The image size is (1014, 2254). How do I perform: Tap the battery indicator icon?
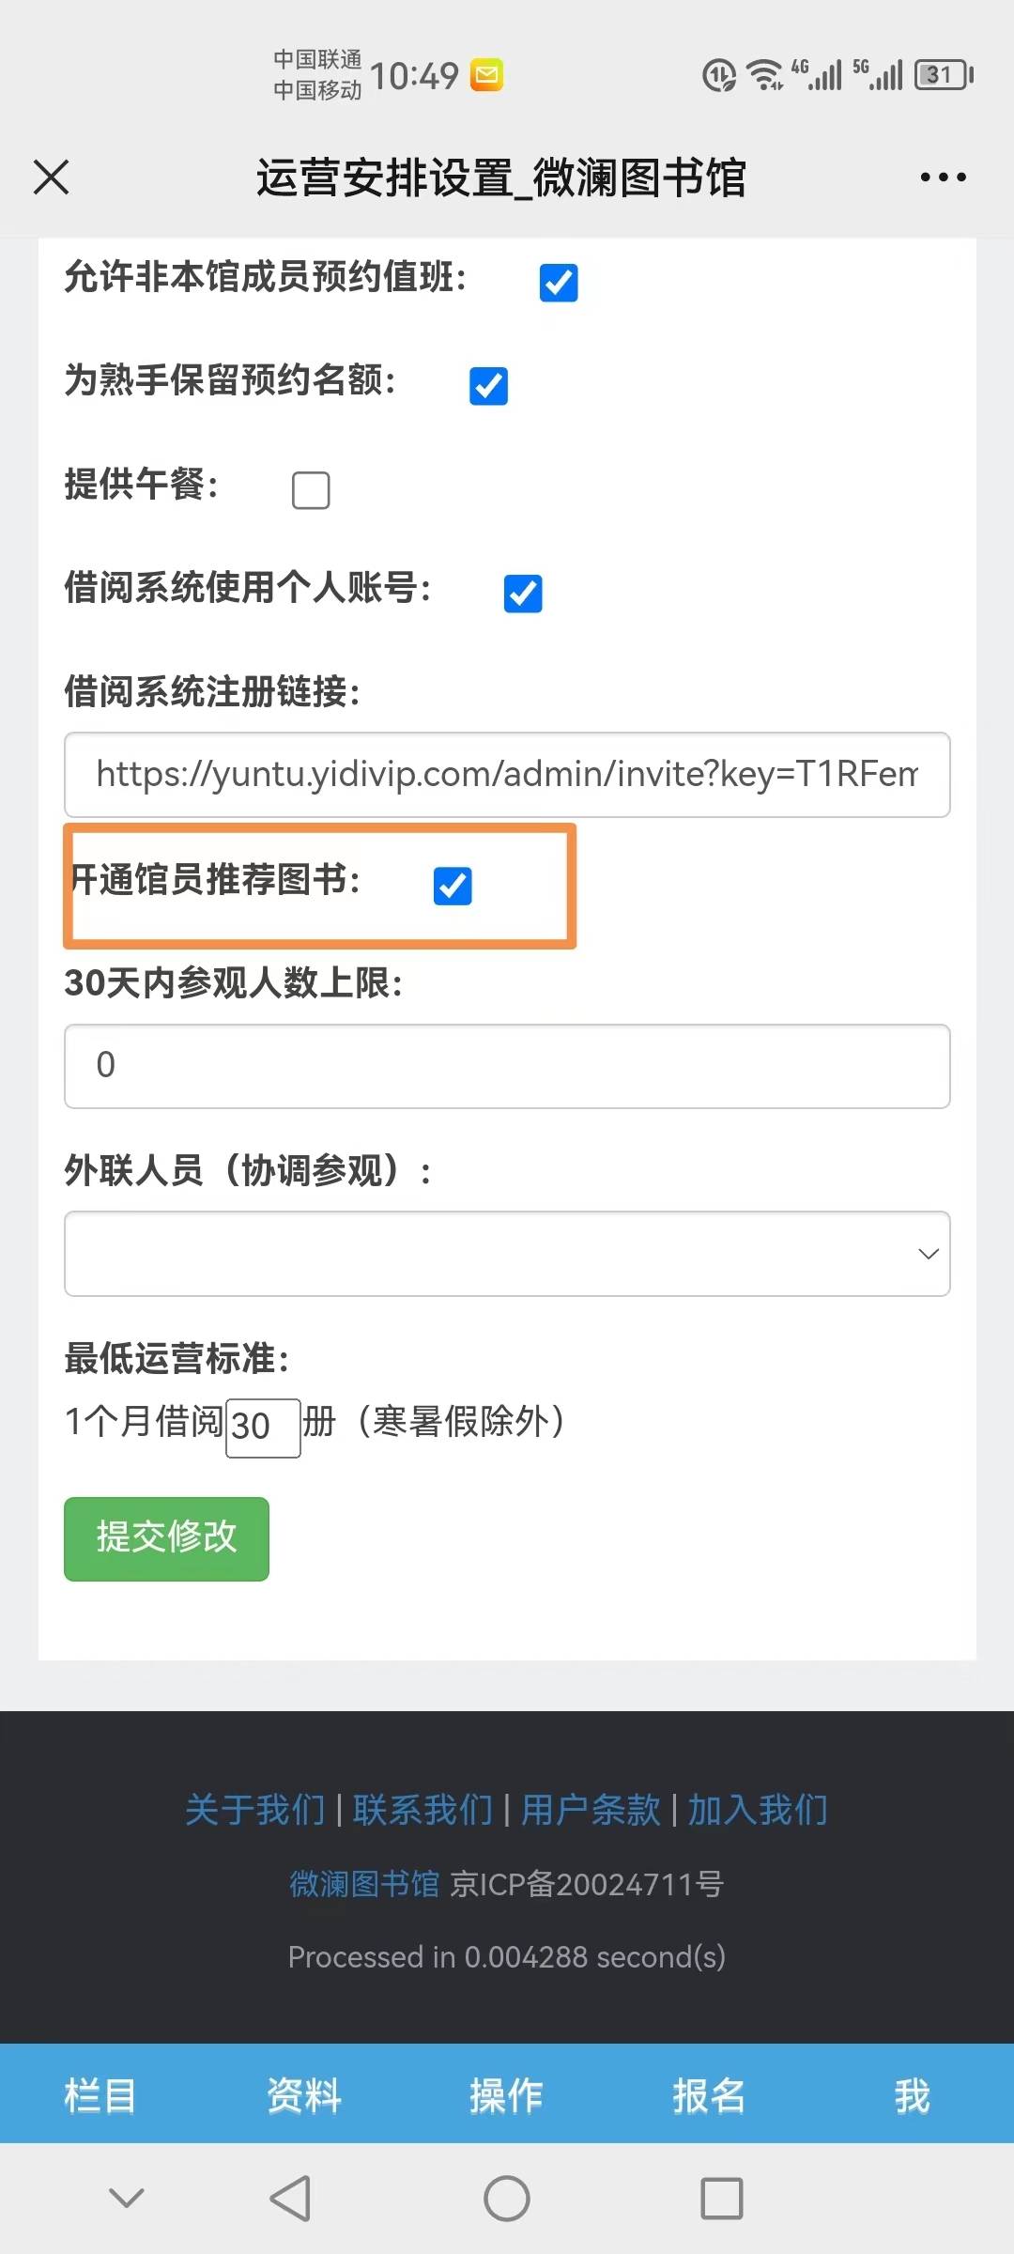pos(944,75)
